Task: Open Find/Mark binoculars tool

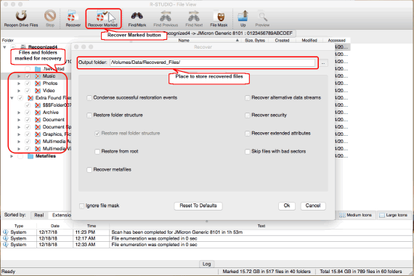Action: click(137, 17)
